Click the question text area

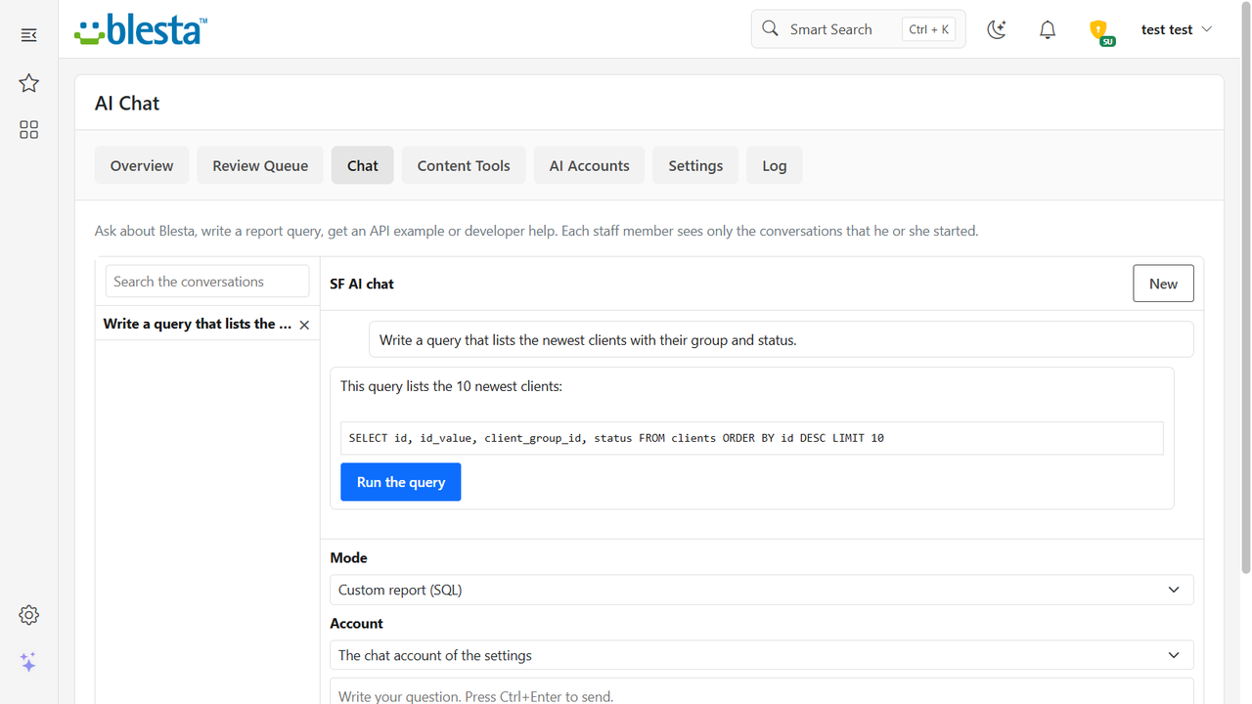coord(762,691)
